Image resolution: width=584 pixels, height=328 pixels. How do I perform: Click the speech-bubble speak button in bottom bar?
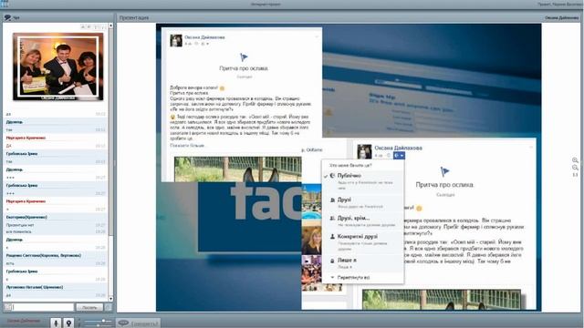point(138,323)
